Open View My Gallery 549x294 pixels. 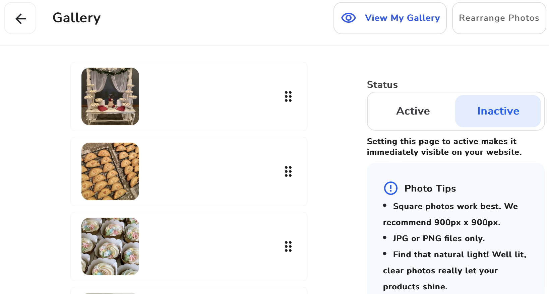pyautogui.click(x=390, y=18)
